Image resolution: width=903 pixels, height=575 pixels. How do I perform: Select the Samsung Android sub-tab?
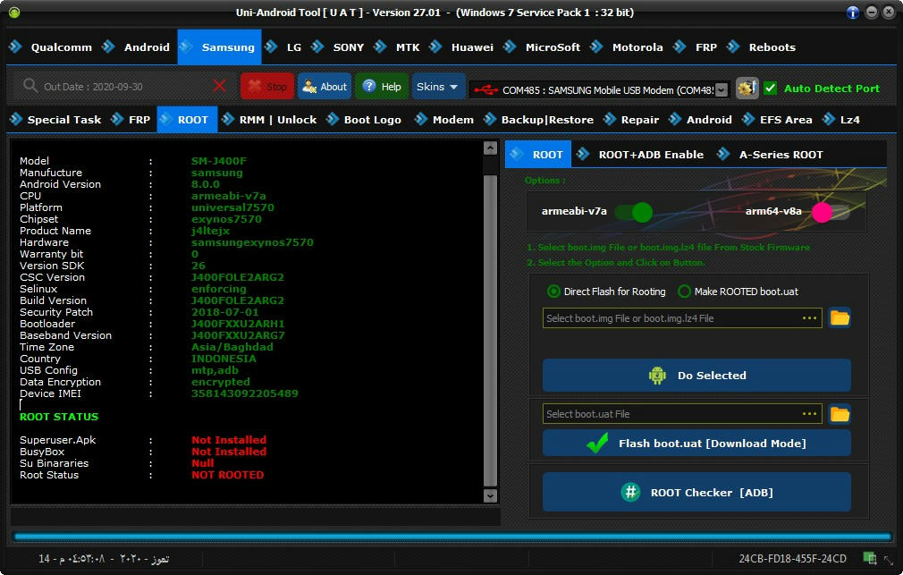click(x=701, y=120)
